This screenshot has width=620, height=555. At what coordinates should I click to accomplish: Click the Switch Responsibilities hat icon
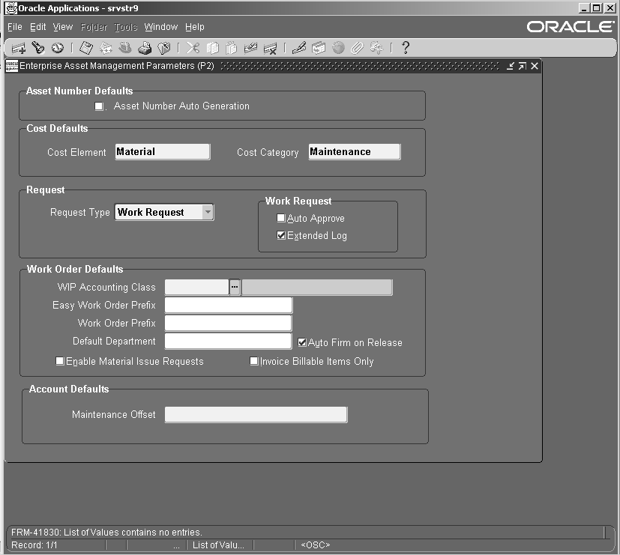click(x=125, y=48)
